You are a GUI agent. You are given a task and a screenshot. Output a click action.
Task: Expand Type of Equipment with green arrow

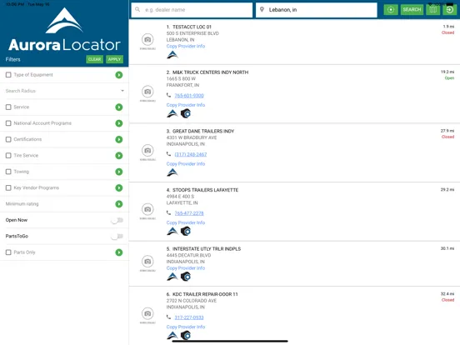[x=119, y=75]
